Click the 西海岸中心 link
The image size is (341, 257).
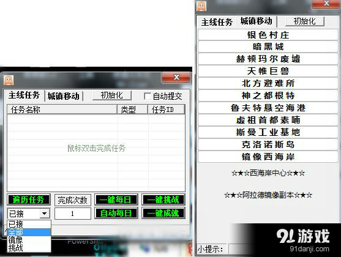(268, 173)
